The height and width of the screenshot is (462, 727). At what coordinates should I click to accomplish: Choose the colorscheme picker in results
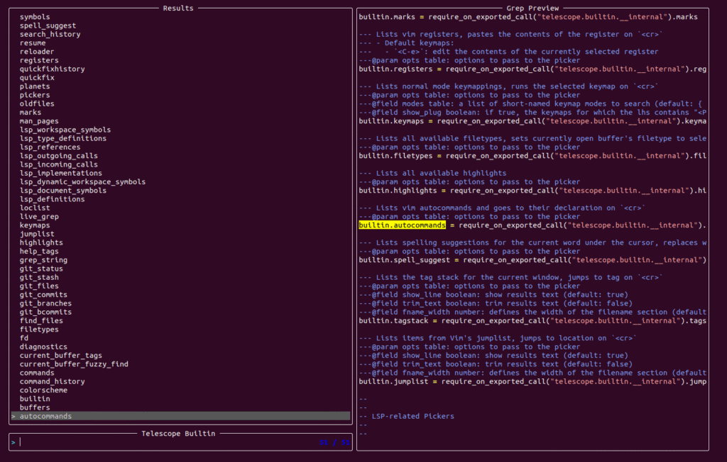coord(43,390)
